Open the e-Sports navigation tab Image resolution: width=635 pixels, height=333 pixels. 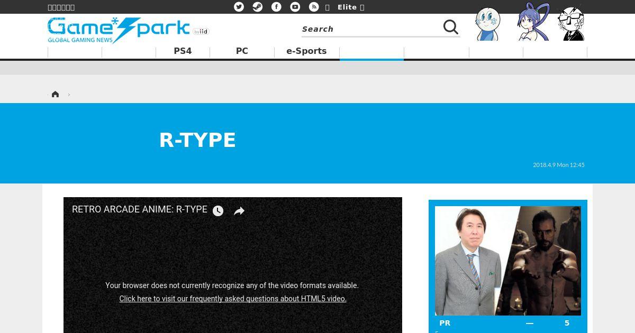click(306, 51)
